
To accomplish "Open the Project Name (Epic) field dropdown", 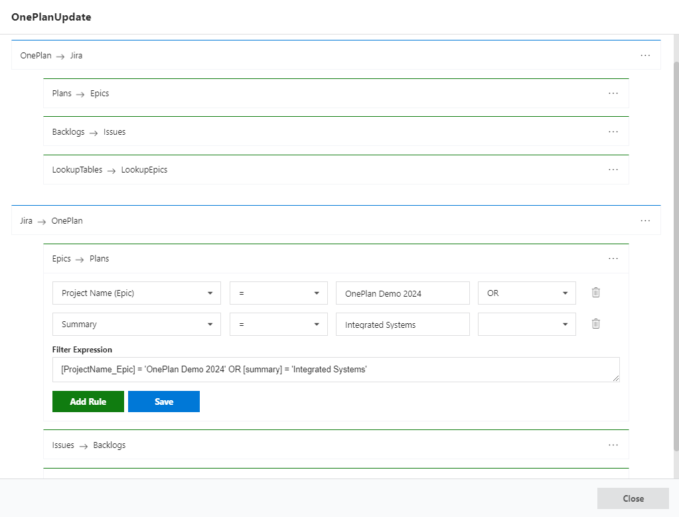I will click(136, 293).
